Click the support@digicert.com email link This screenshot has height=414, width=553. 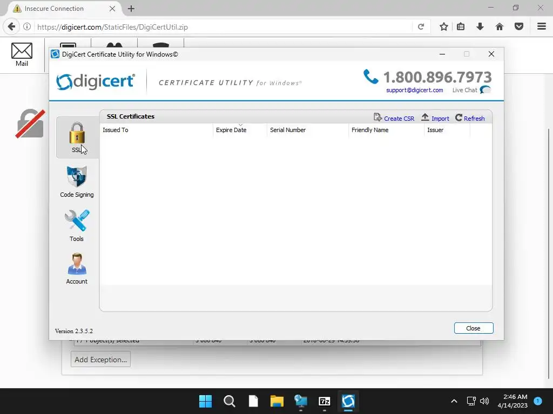click(414, 90)
